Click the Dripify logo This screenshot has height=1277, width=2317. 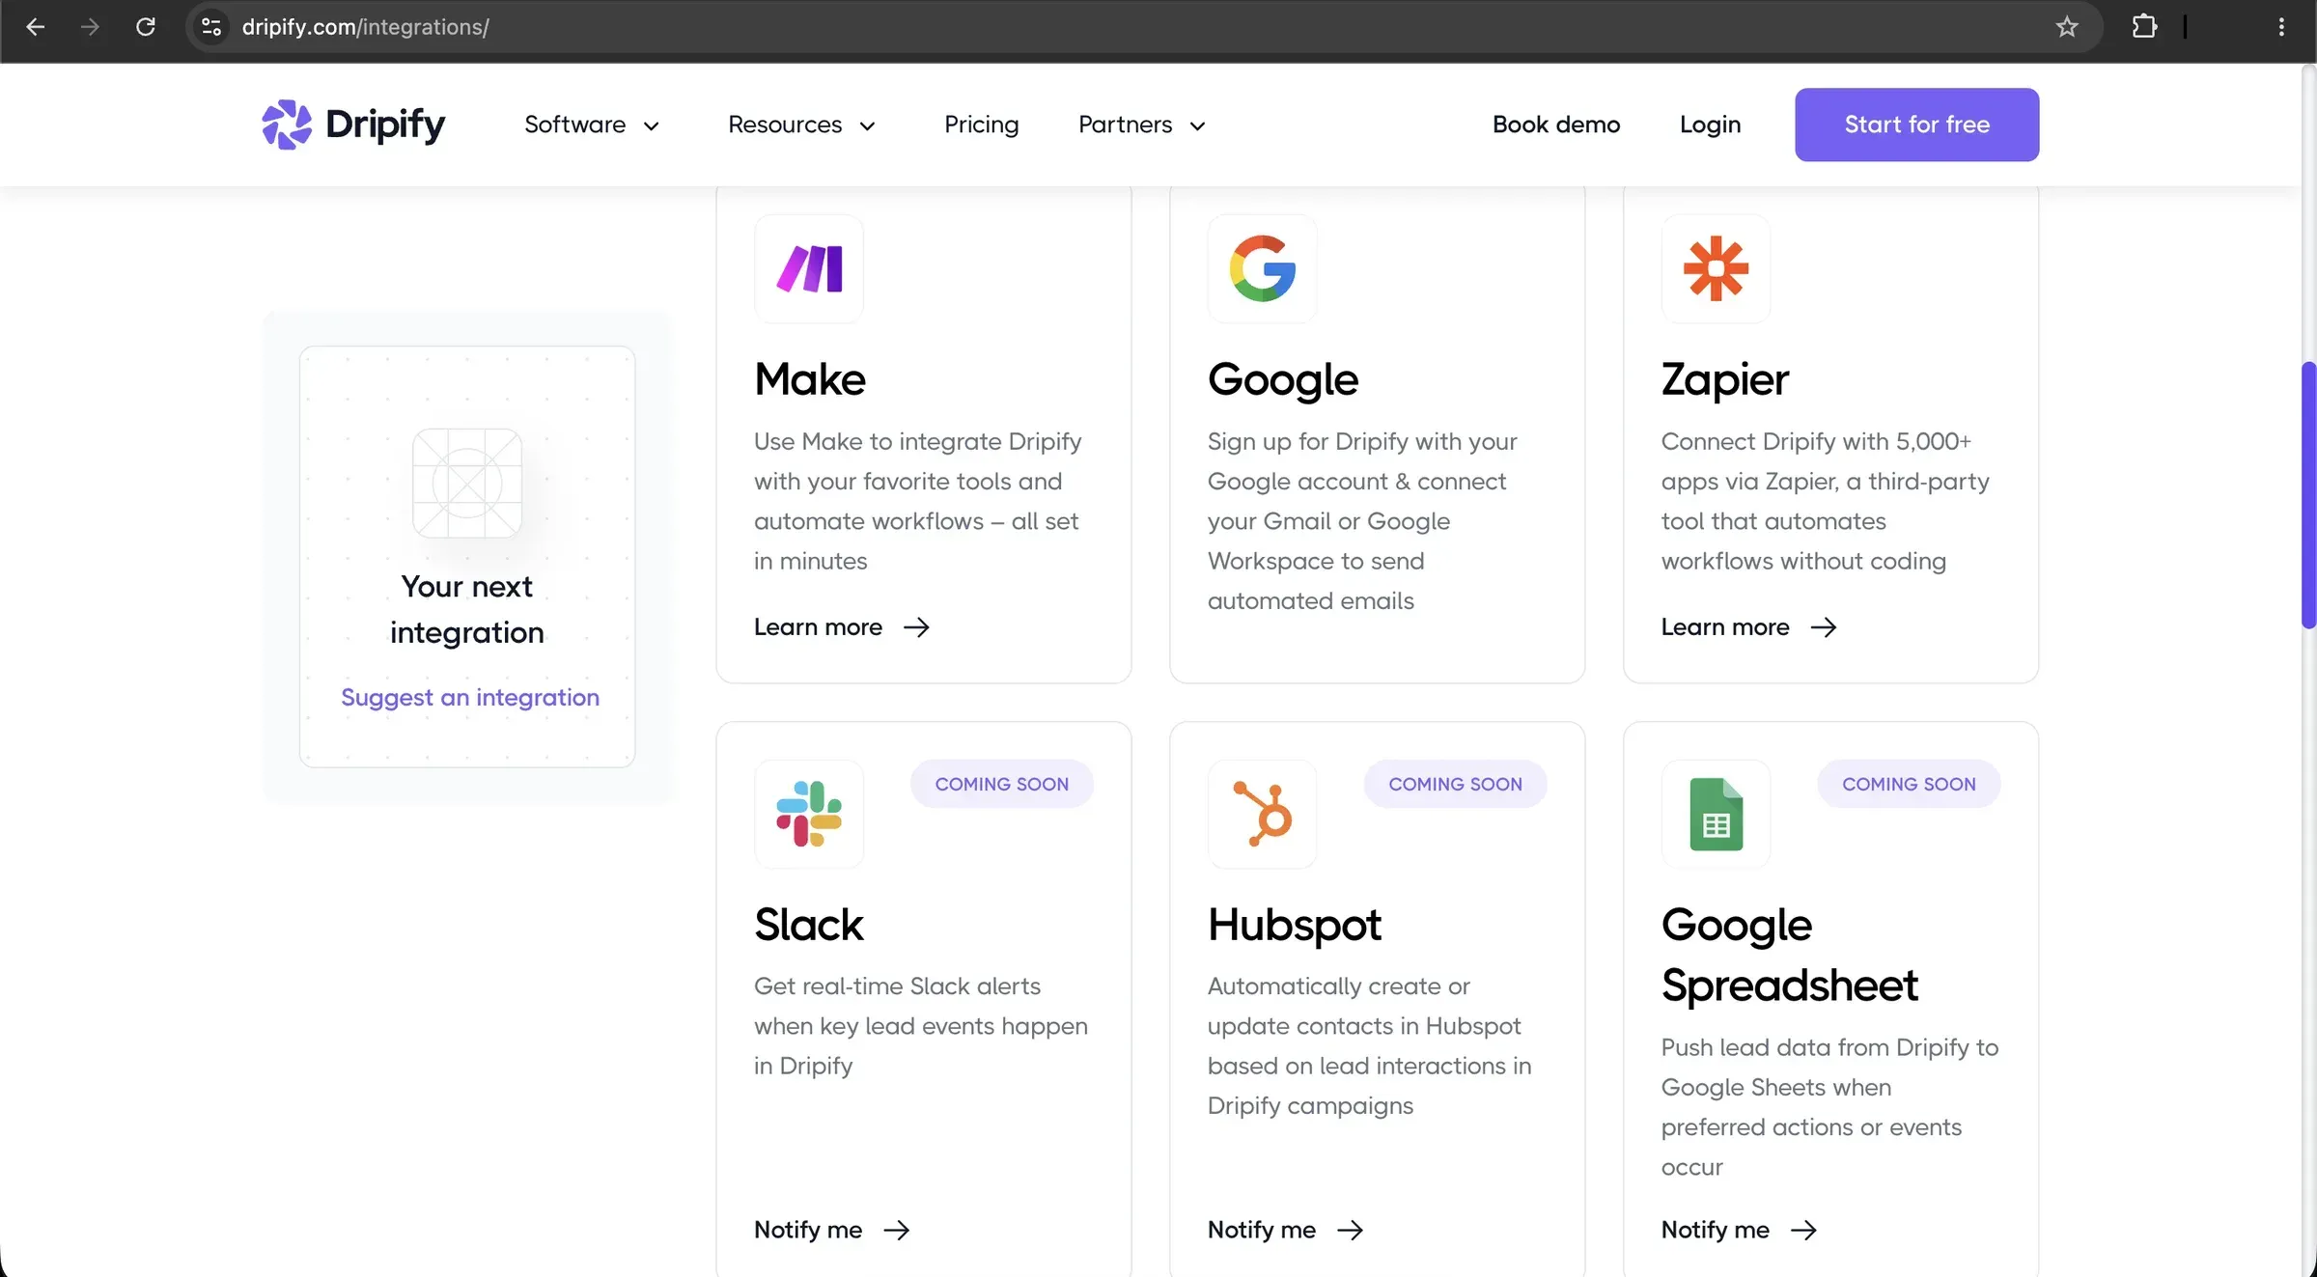353,125
